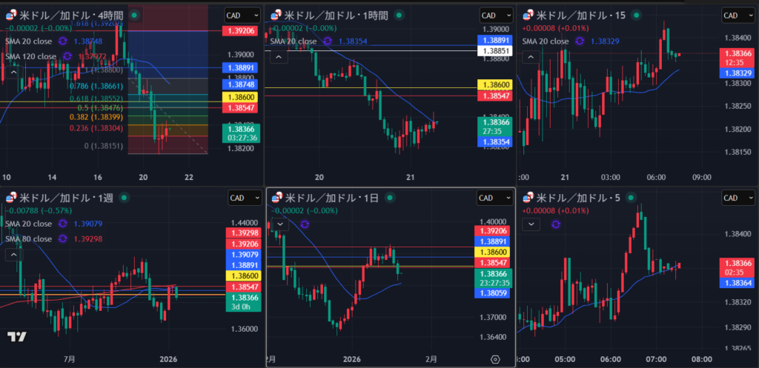Click the yellow 1.38600 price label on 1-hour chart
This screenshot has height=368, width=759.
494,85
